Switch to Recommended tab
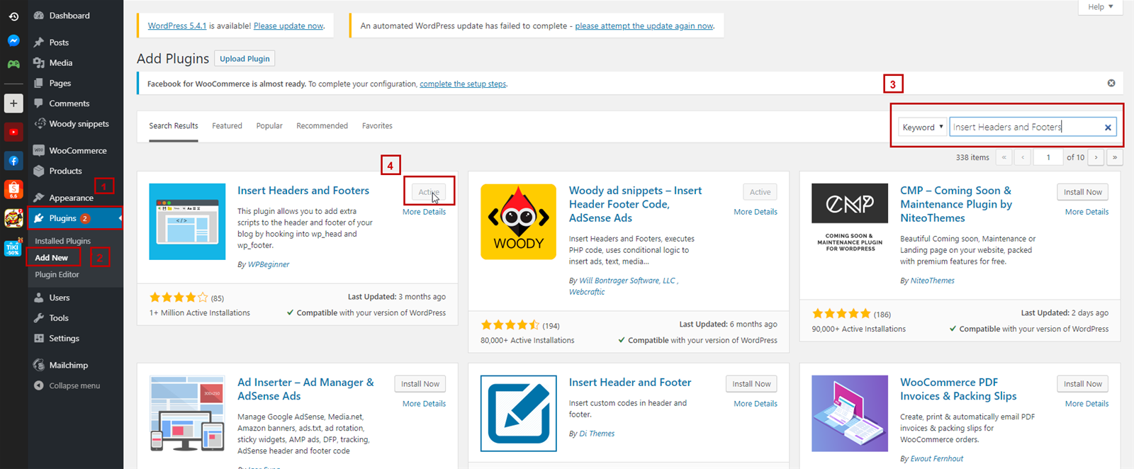 pos(322,126)
